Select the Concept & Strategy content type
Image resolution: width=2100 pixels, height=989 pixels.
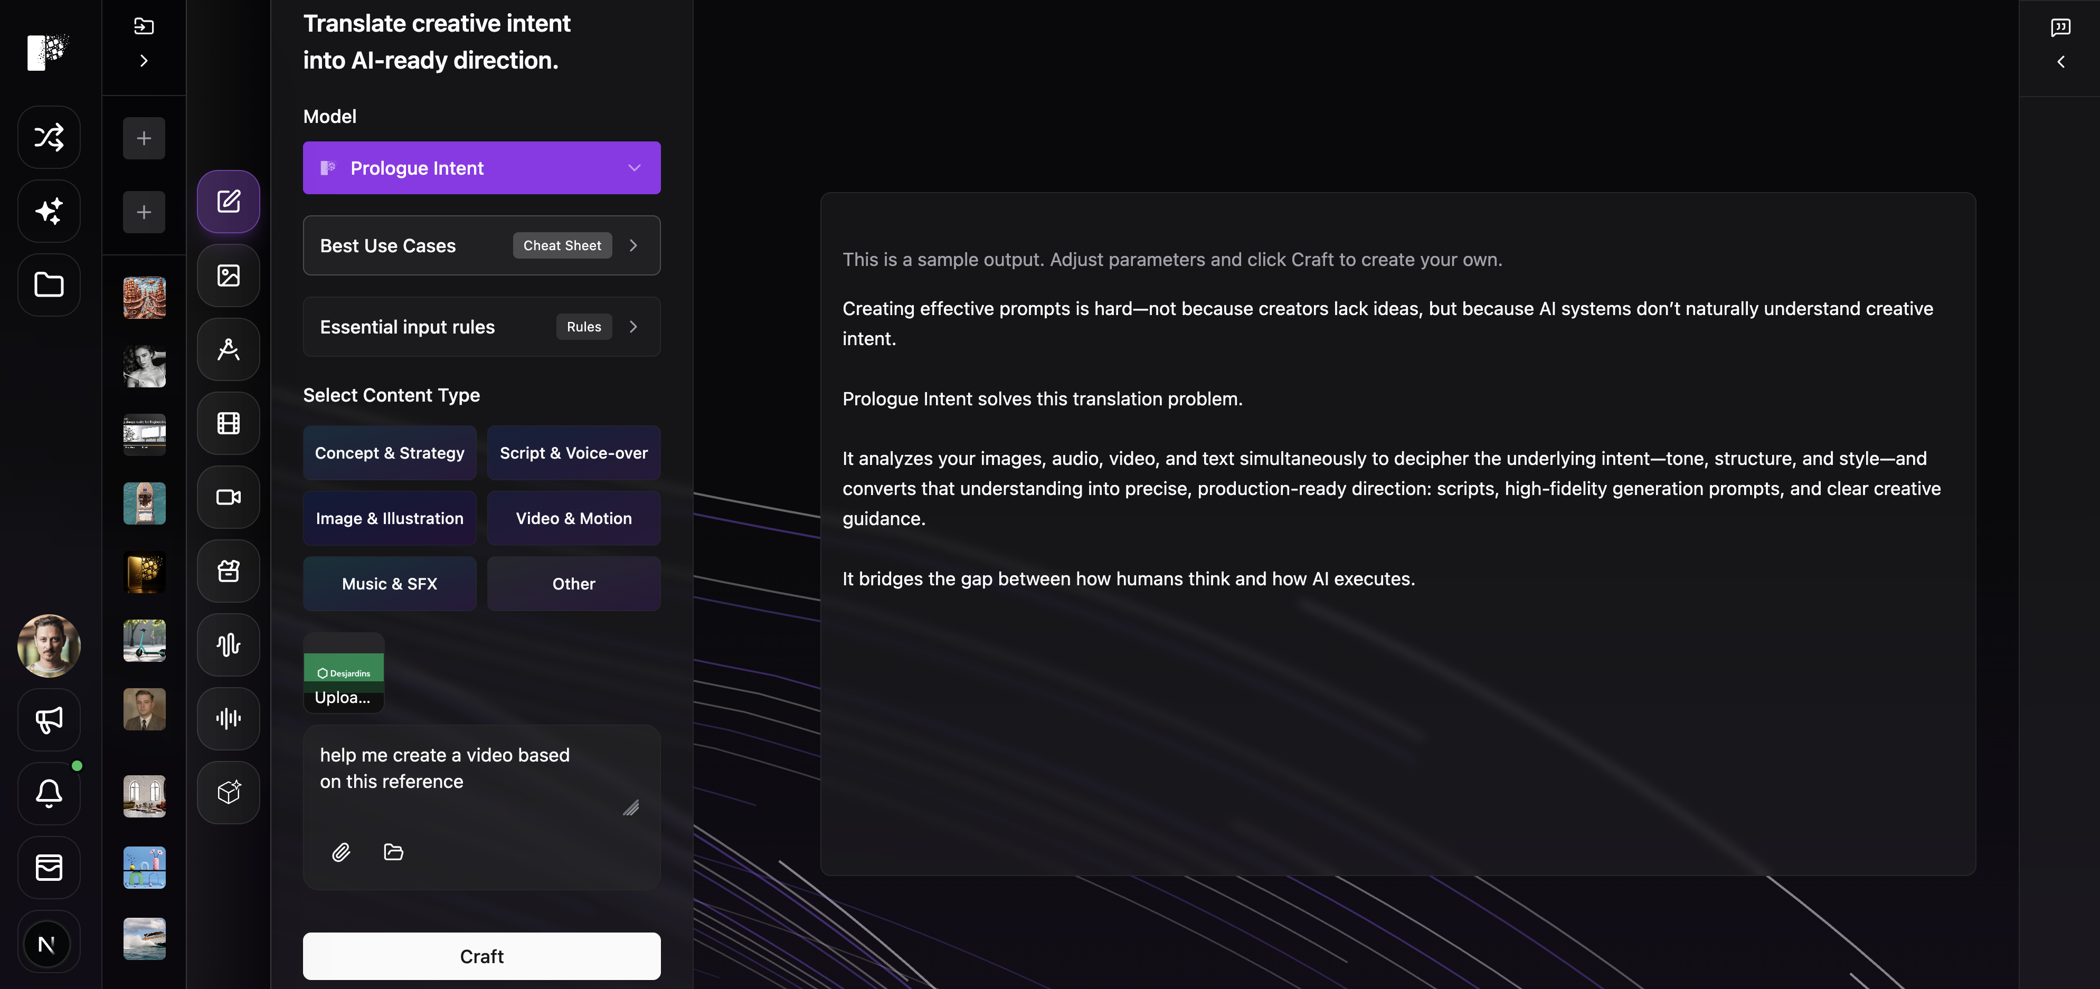click(390, 453)
